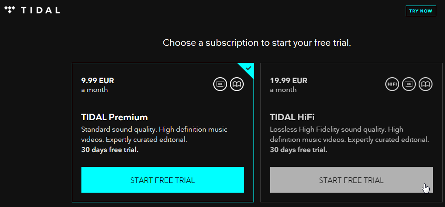The image size is (445, 207).
Task: Select the TIDAL Premium plan title
Action: click(114, 117)
